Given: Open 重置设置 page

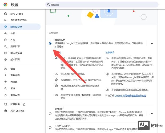Looking at the screenshot, I should coord(15,95).
